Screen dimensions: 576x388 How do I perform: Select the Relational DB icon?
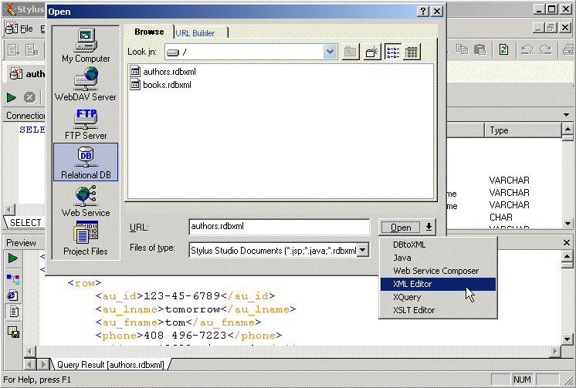[86, 162]
